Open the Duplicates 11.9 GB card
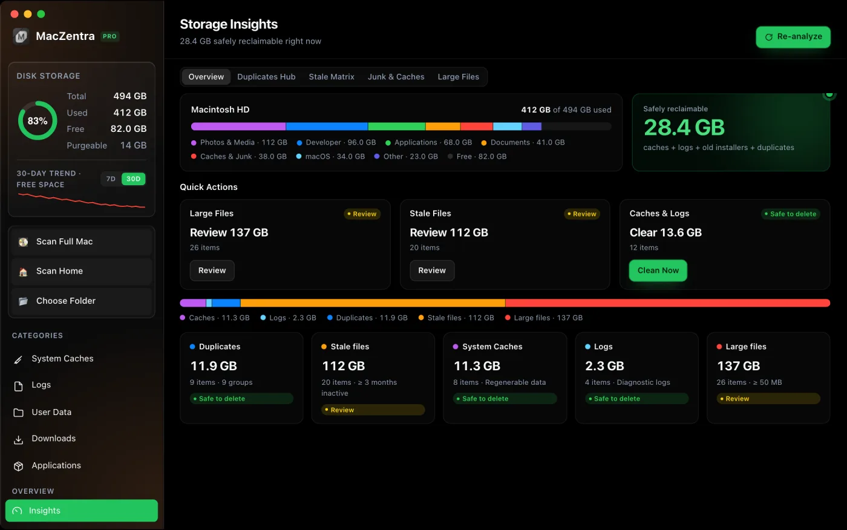Image resolution: width=847 pixels, height=530 pixels. (241, 378)
